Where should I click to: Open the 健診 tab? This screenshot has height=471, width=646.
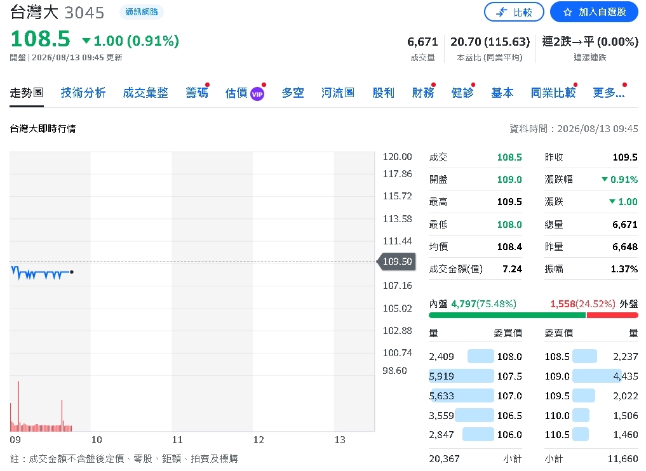462,93
